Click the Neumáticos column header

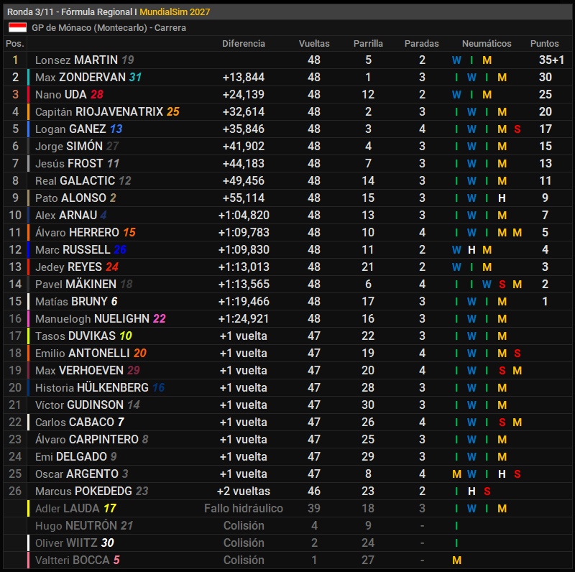point(487,44)
